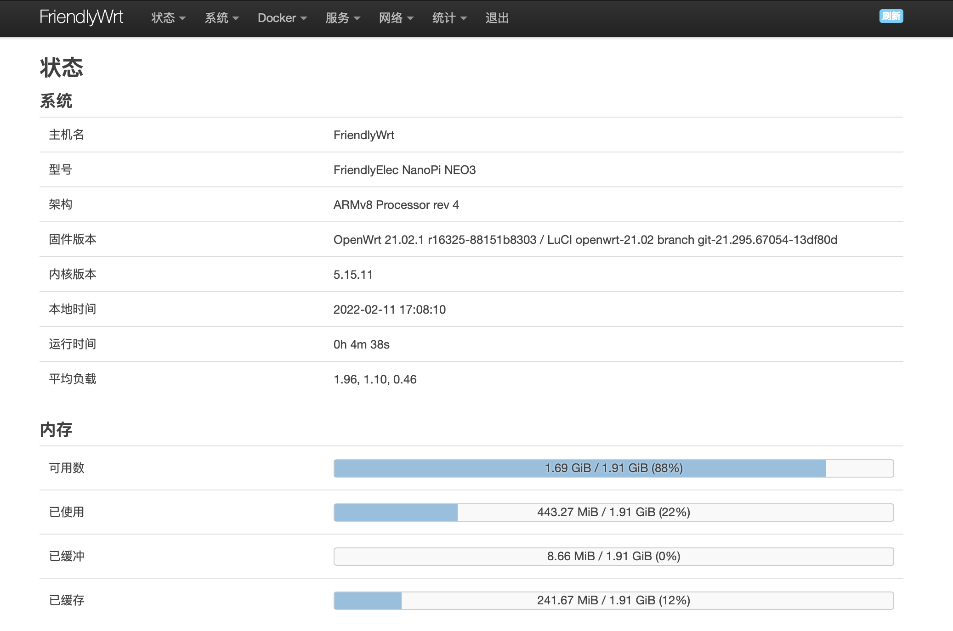Click the 已使用 memory label
953x631 pixels.
(x=67, y=512)
